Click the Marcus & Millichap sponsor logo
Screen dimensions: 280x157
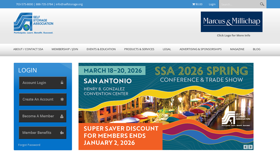(x=232, y=22)
